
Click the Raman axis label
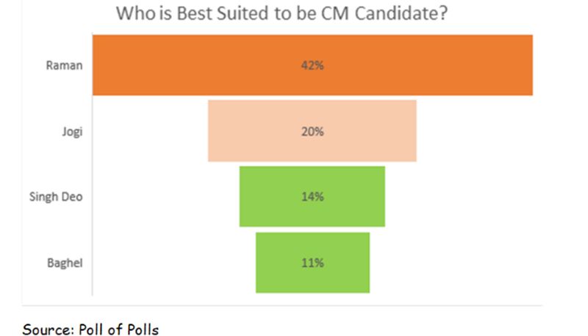click(x=64, y=65)
